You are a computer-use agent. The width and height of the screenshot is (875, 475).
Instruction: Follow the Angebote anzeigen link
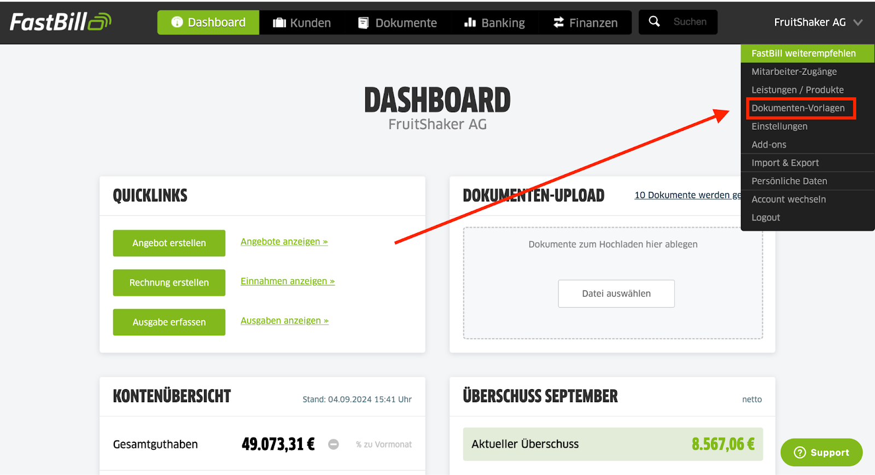point(284,241)
